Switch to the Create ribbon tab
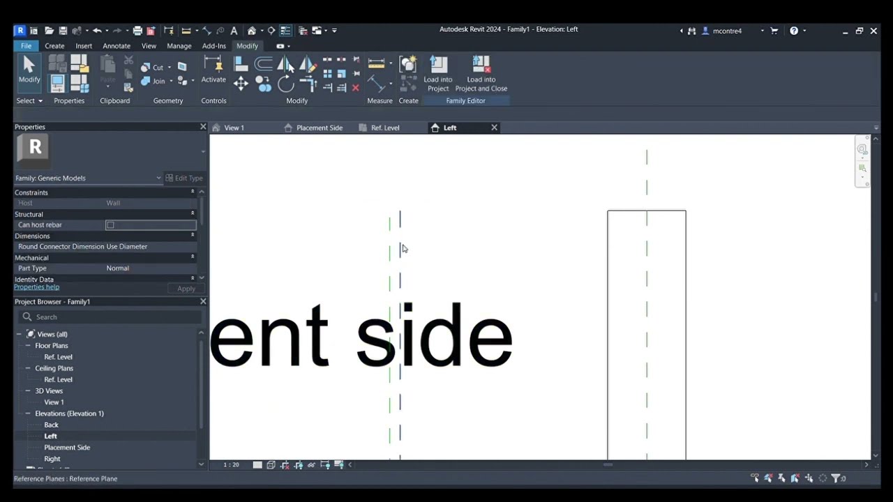 pyautogui.click(x=54, y=46)
